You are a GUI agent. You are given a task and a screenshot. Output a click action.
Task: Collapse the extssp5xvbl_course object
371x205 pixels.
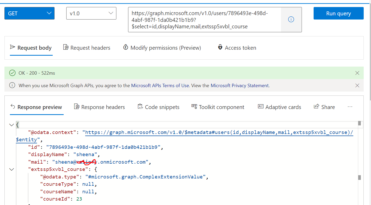[x=11, y=169]
